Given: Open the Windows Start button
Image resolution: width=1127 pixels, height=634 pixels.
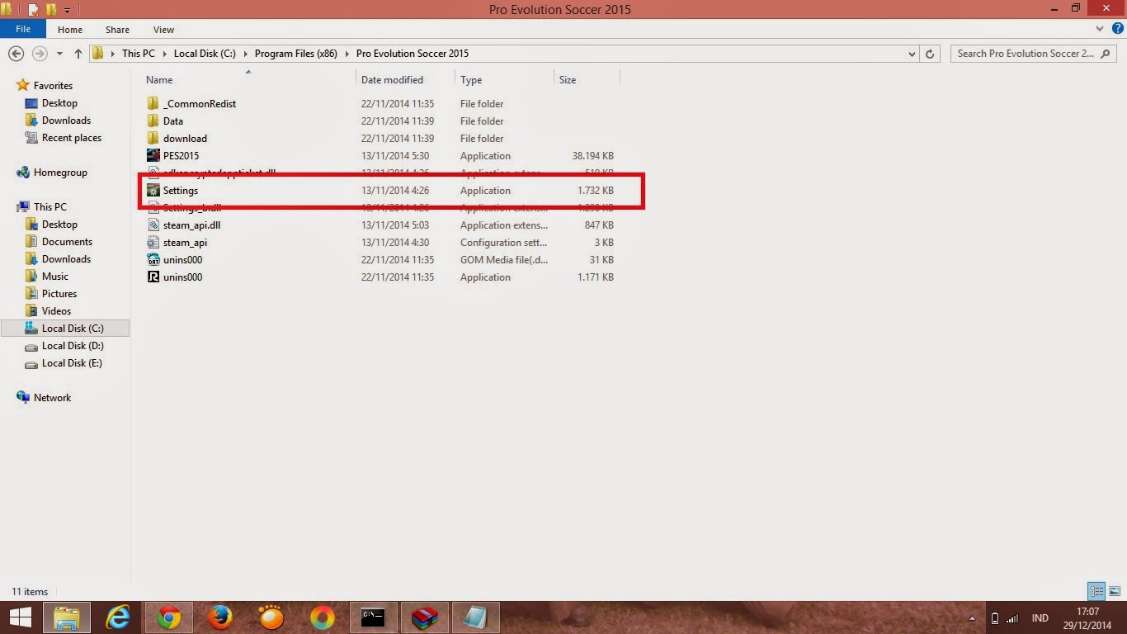Looking at the screenshot, I should (x=20, y=617).
